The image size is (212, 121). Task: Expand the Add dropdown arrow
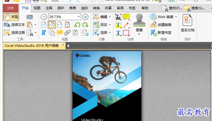110,25
